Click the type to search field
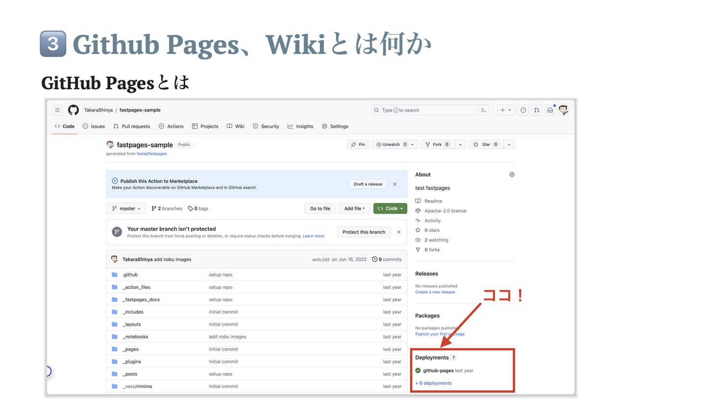The width and height of the screenshot is (720, 406). [x=425, y=110]
